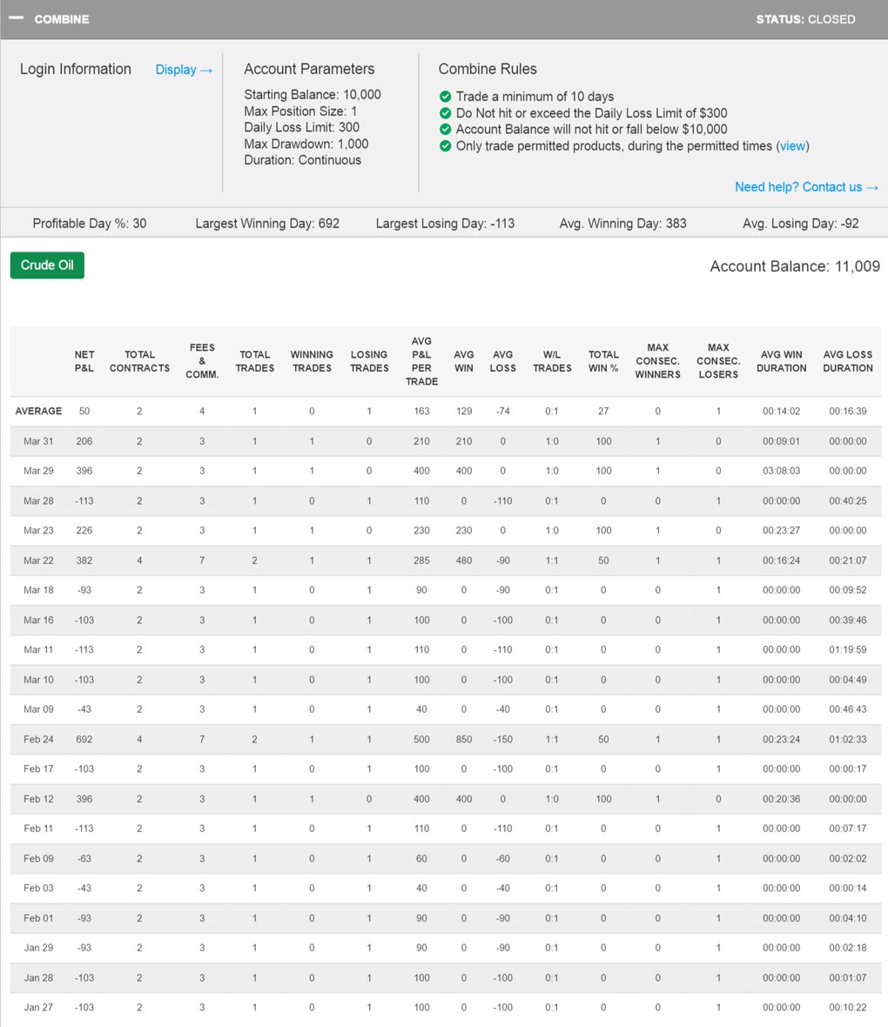The image size is (888, 1027).
Task: Collapse the Combine panel with minus icon
Action: tap(16, 18)
